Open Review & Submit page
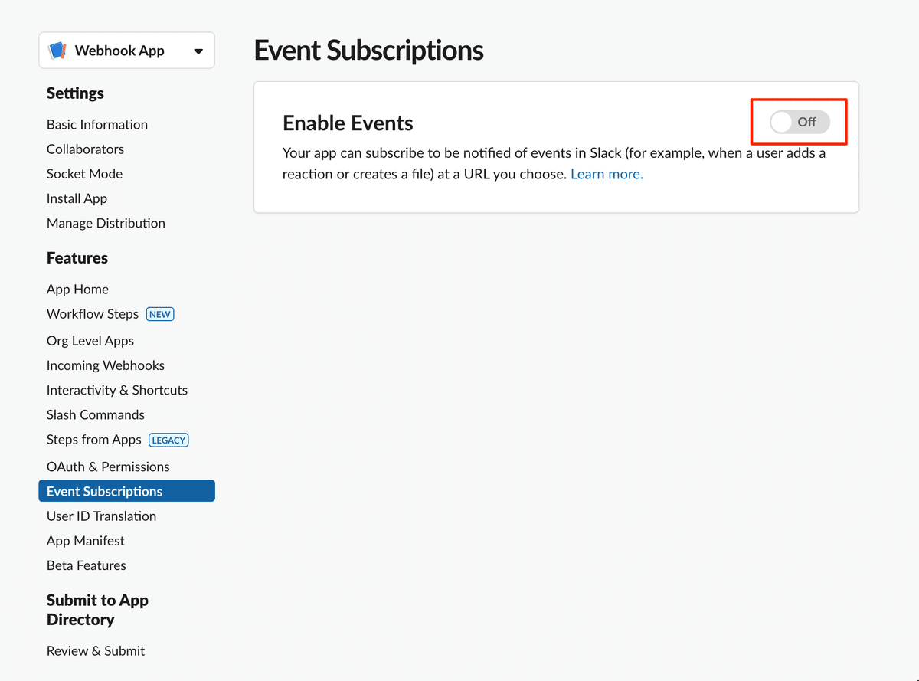 point(96,650)
